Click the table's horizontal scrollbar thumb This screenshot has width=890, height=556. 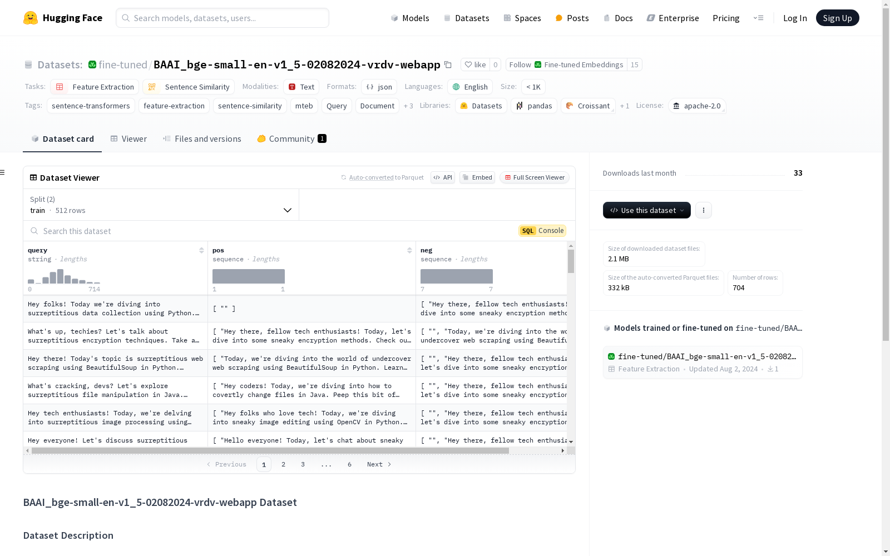(x=270, y=450)
